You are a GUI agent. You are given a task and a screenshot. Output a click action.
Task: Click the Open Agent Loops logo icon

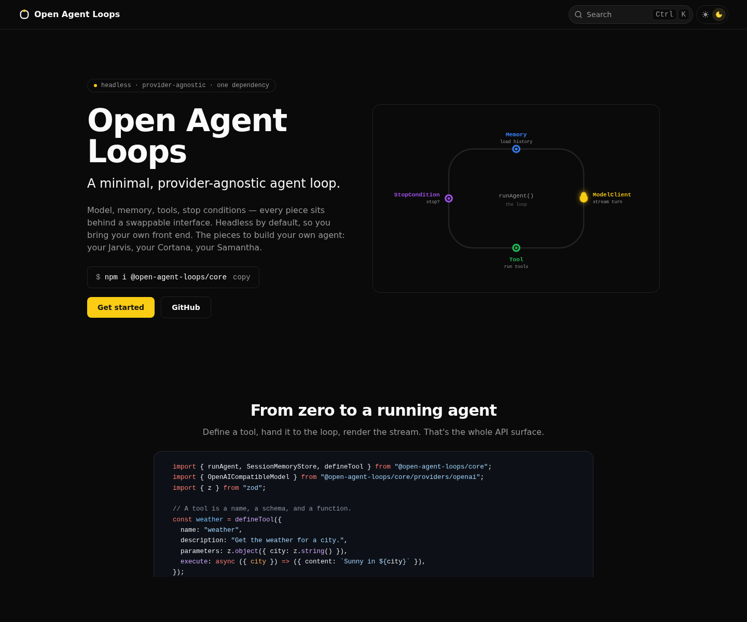coord(24,15)
